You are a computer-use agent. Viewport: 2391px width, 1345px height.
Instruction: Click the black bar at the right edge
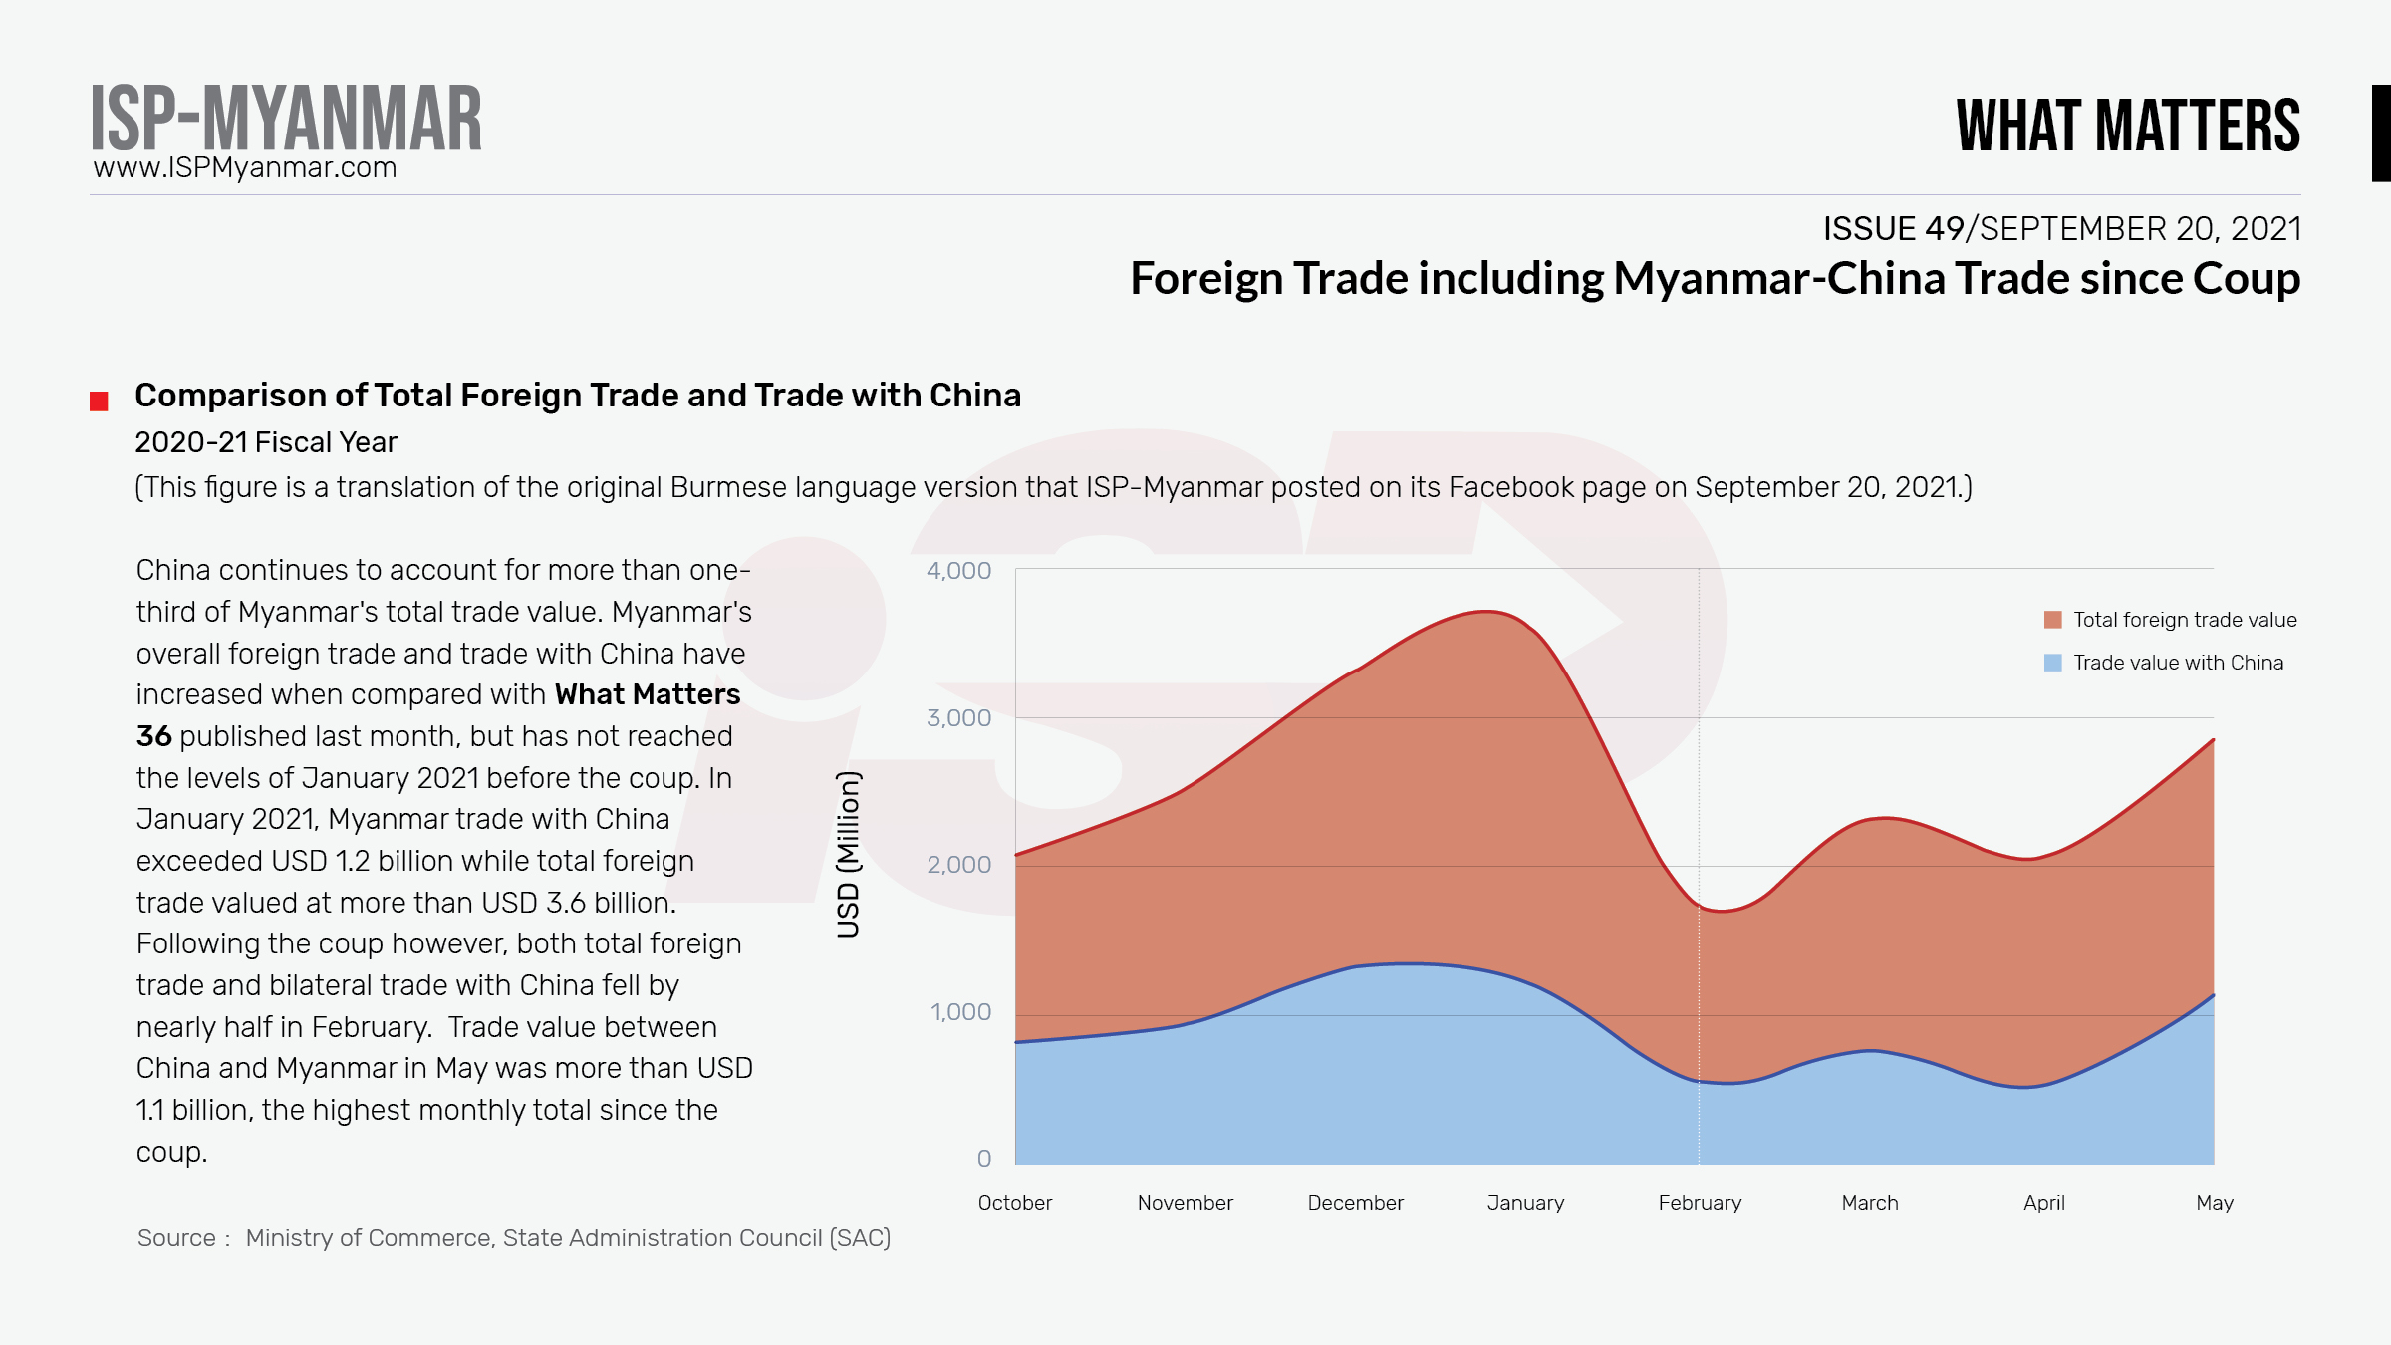click(2380, 134)
